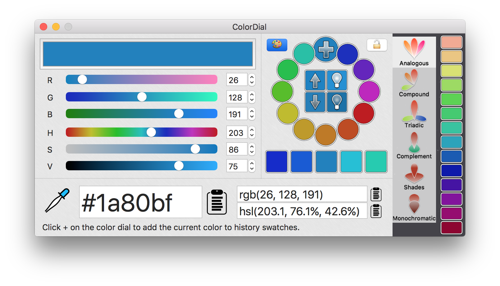Select the olive yellow circle on the dial
500x286 pixels.
tap(288, 113)
